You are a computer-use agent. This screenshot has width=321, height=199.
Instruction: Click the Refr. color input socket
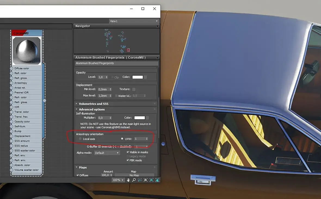[x=11, y=97]
